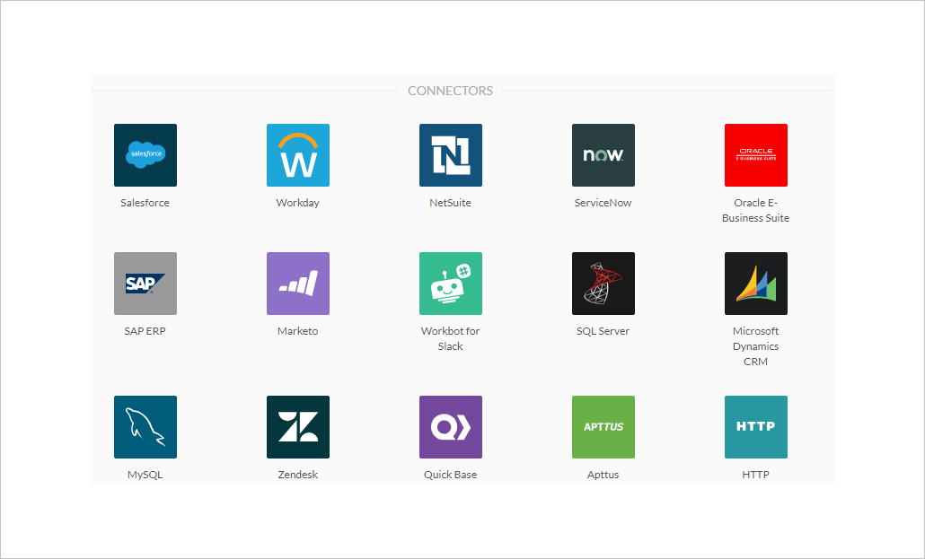Select the Quick Base connector
925x559 pixels.
[450, 427]
